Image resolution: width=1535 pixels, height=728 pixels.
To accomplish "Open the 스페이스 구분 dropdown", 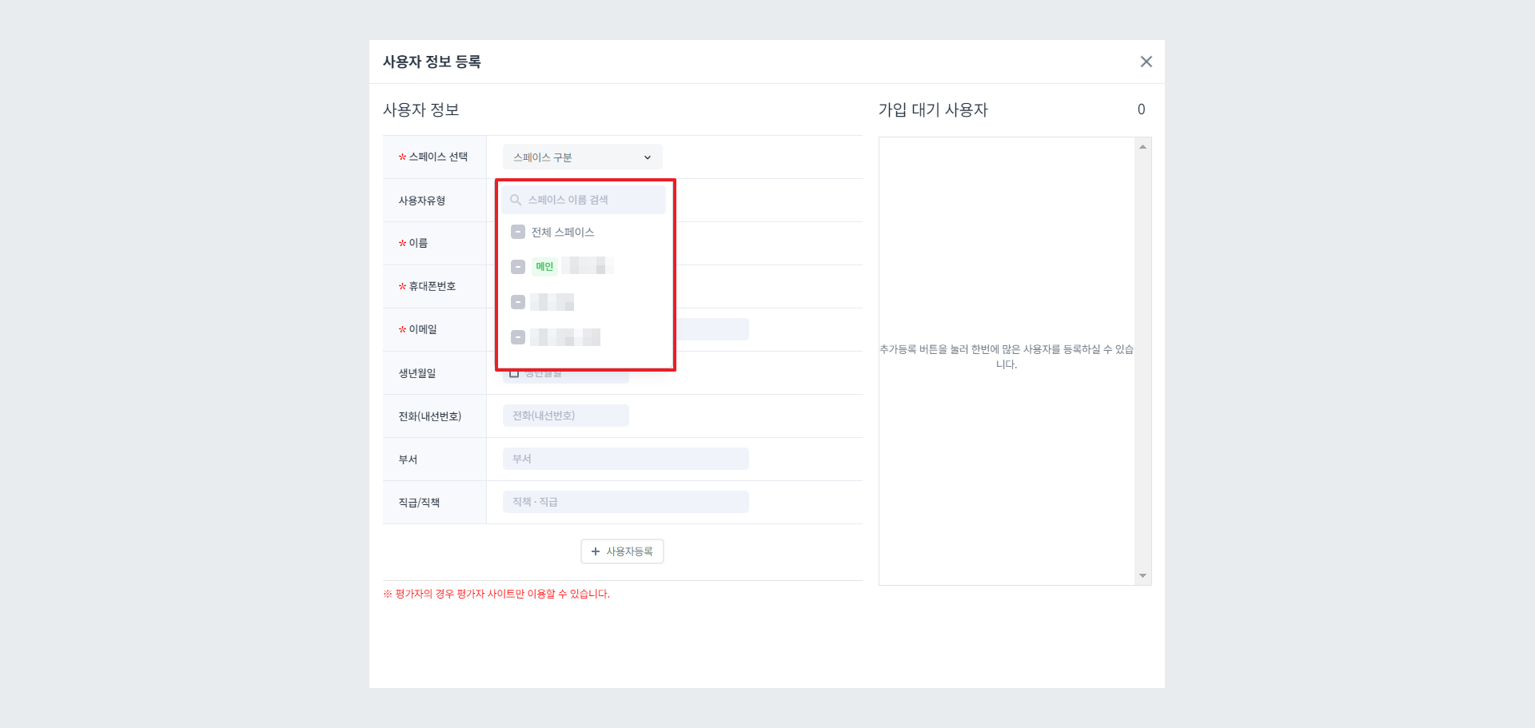I will (582, 157).
